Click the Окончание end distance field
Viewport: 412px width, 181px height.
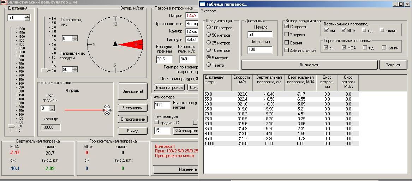point(260,50)
